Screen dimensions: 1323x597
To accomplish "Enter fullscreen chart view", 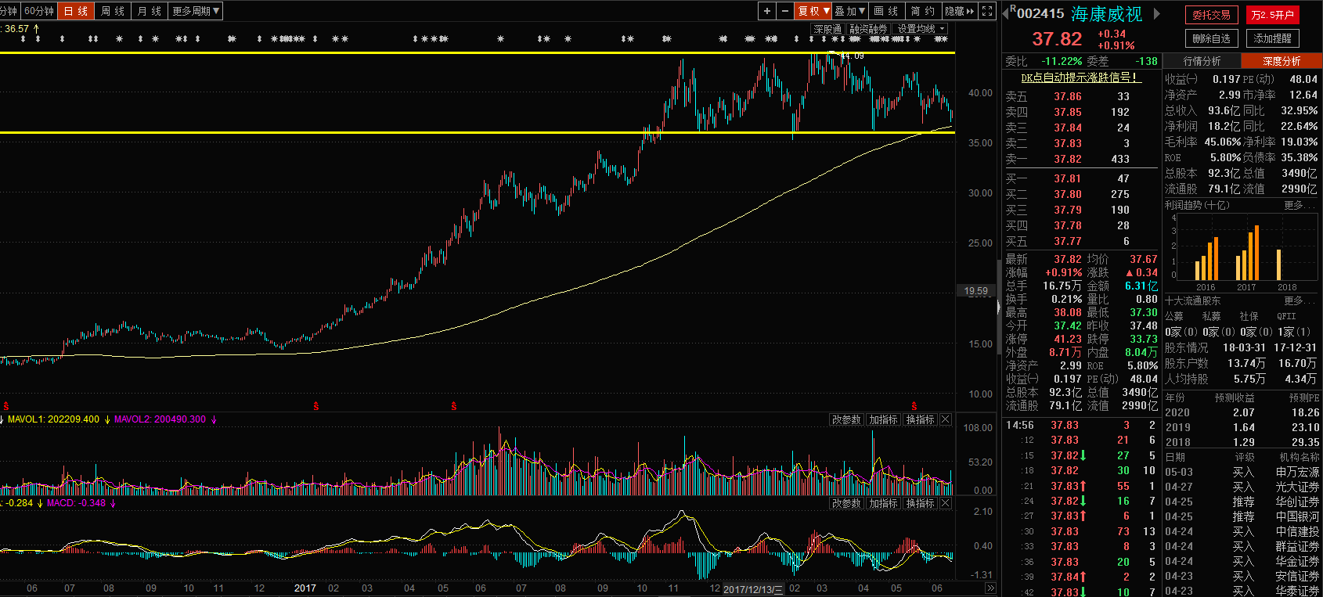I will [988, 11].
